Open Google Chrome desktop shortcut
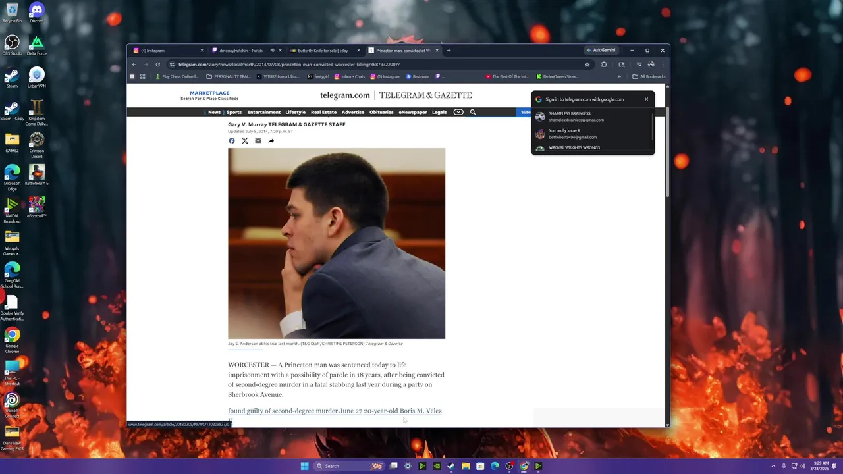The height and width of the screenshot is (474, 843). click(12, 340)
